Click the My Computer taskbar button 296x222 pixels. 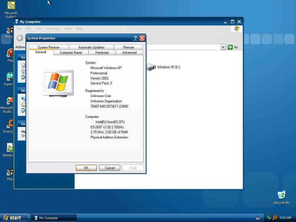53,218
